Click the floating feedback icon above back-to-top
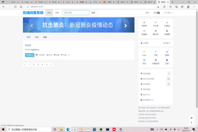Screen dimensions: 198x132 [x=191, y=118]
